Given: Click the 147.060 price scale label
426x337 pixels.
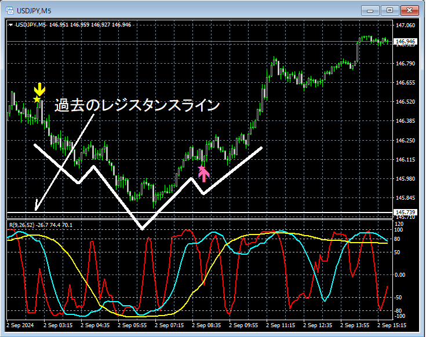Looking at the screenshot, I should [405, 25].
